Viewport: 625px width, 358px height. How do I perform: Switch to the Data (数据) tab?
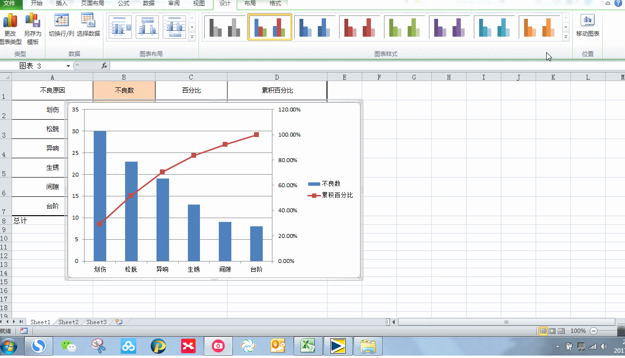149,4
